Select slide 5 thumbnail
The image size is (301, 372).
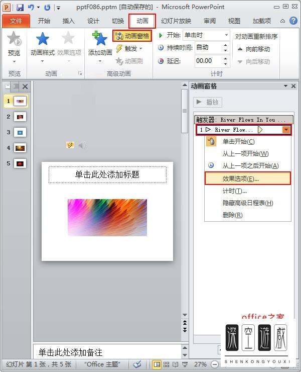20,163
